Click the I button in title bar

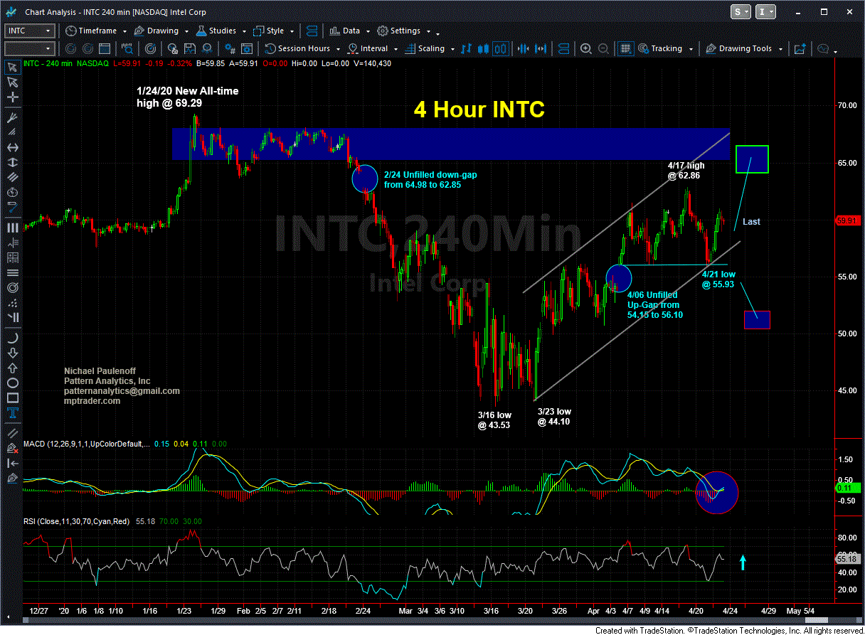pos(765,12)
